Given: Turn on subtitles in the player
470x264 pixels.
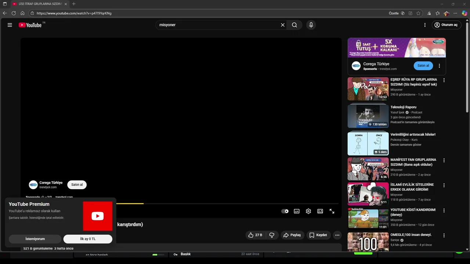Looking at the screenshot, I should coord(297,211).
